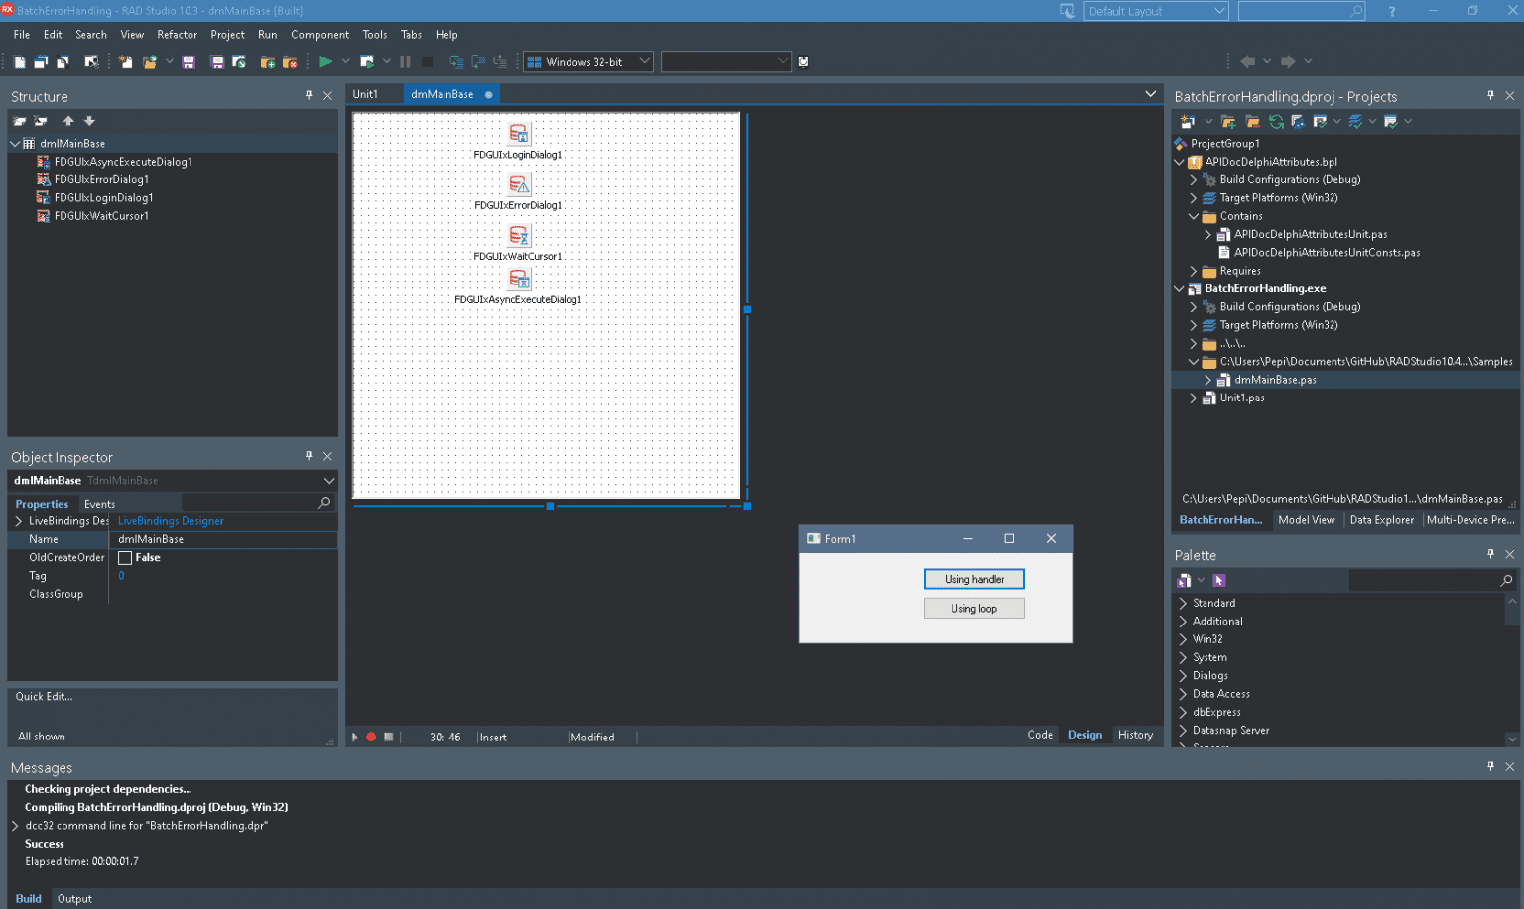
Task: Expand the Data Access palette category
Action: pos(1183,694)
